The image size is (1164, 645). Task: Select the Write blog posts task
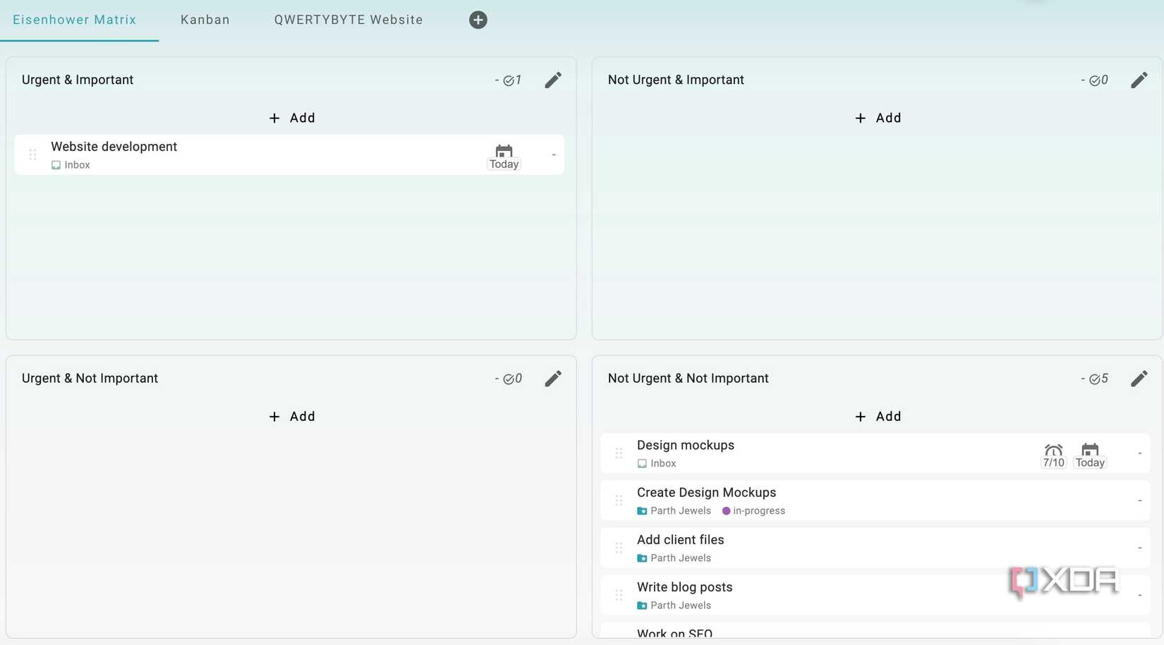684,587
